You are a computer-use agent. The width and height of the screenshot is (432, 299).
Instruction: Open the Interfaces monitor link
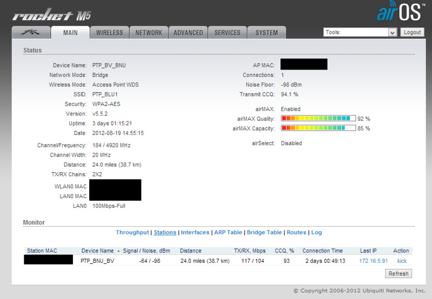(195, 233)
